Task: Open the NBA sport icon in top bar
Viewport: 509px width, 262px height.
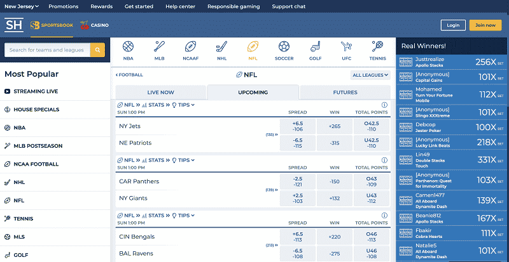Action: coord(129,51)
